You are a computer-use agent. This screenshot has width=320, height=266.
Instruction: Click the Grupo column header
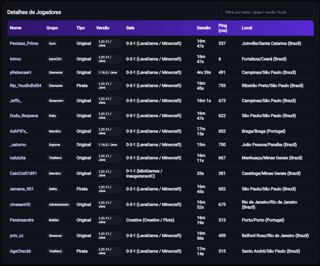click(x=52, y=28)
